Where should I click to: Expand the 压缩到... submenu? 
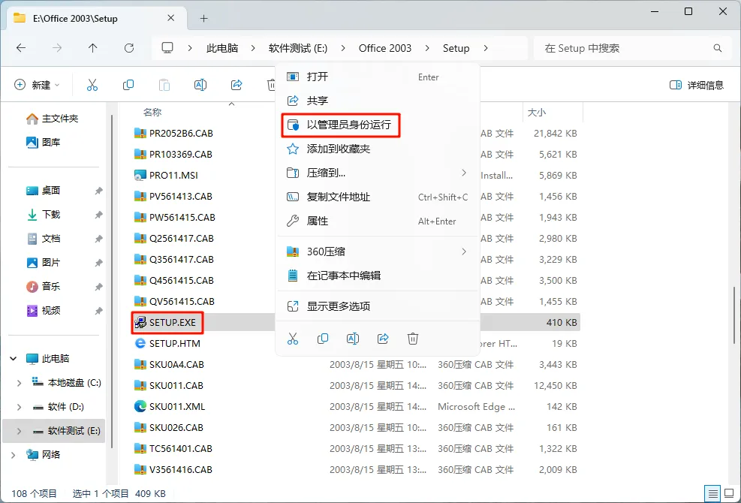pyautogui.click(x=378, y=173)
